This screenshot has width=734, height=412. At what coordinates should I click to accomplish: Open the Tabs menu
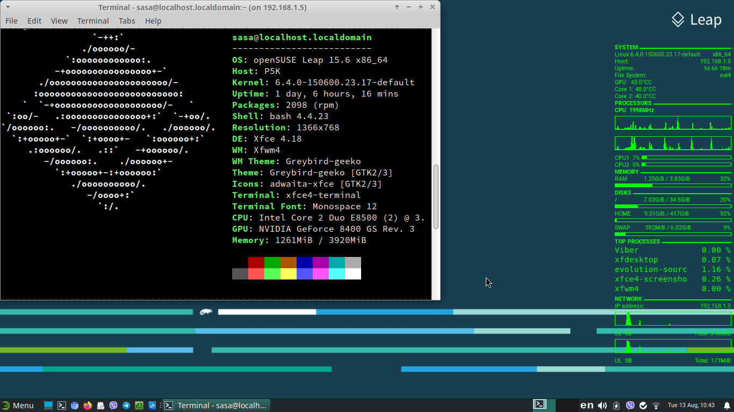[127, 21]
